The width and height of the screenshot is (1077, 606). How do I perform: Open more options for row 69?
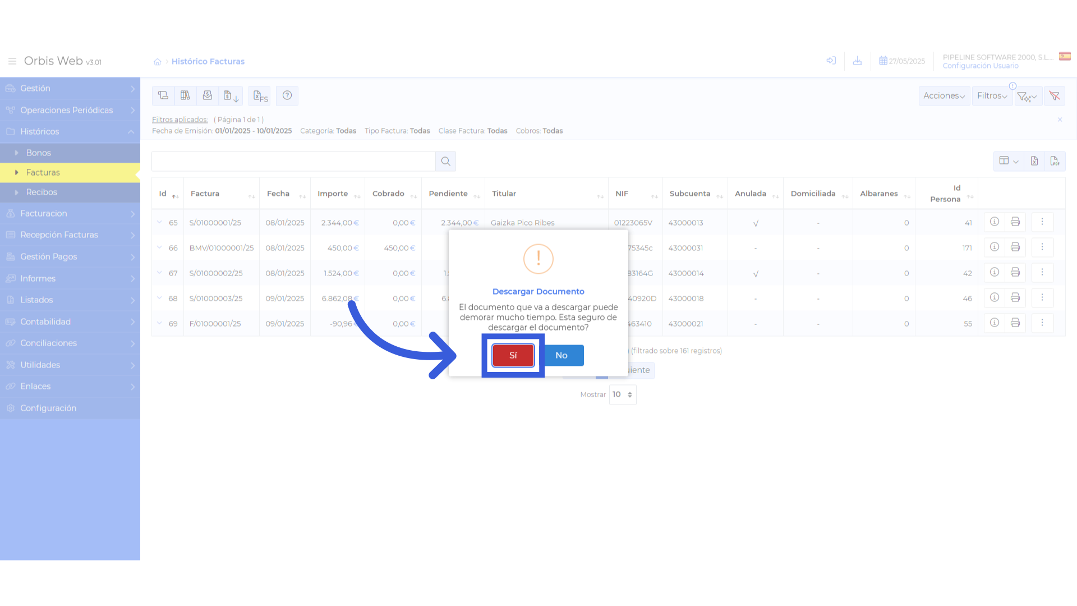1042,323
